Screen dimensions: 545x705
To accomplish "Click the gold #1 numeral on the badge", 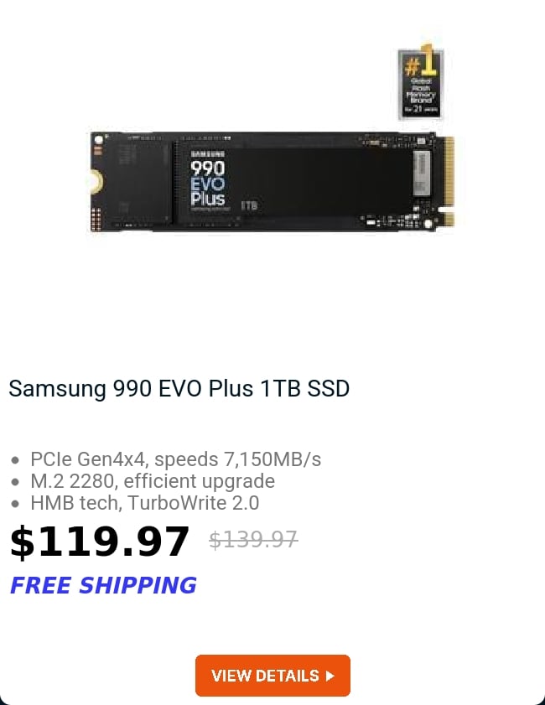I will tap(421, 60).
